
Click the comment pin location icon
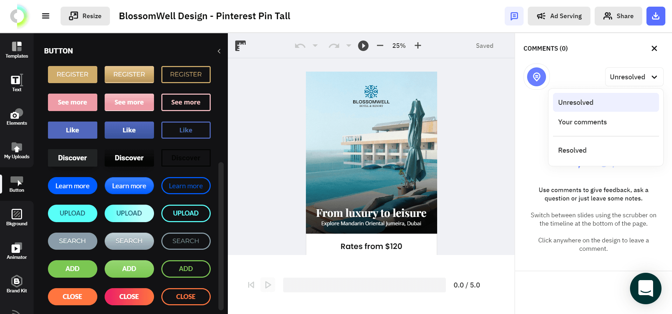click(537, 76)
